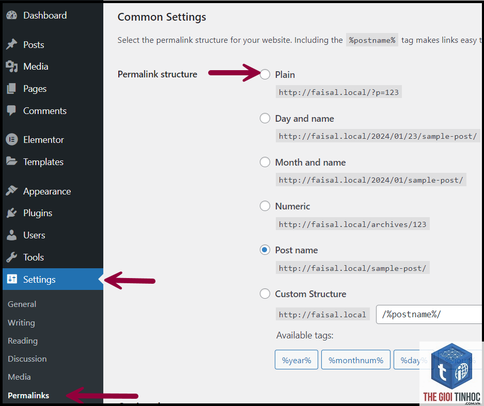Click the Templates folder icon
Screen dimensions: 484x406
(x=12, y=161)
